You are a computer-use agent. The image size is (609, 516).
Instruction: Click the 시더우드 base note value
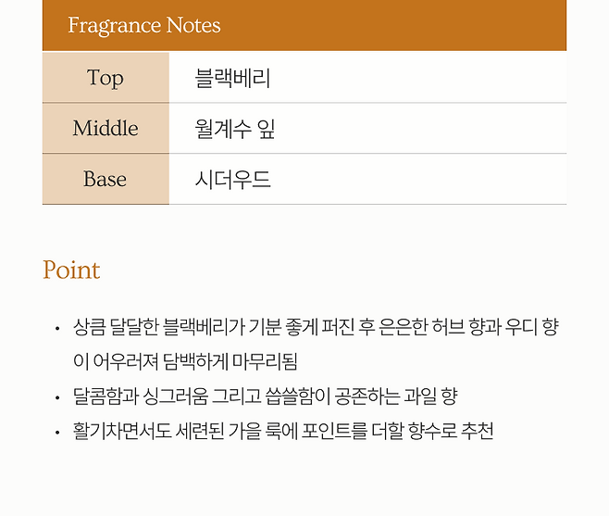coord(233,179)
